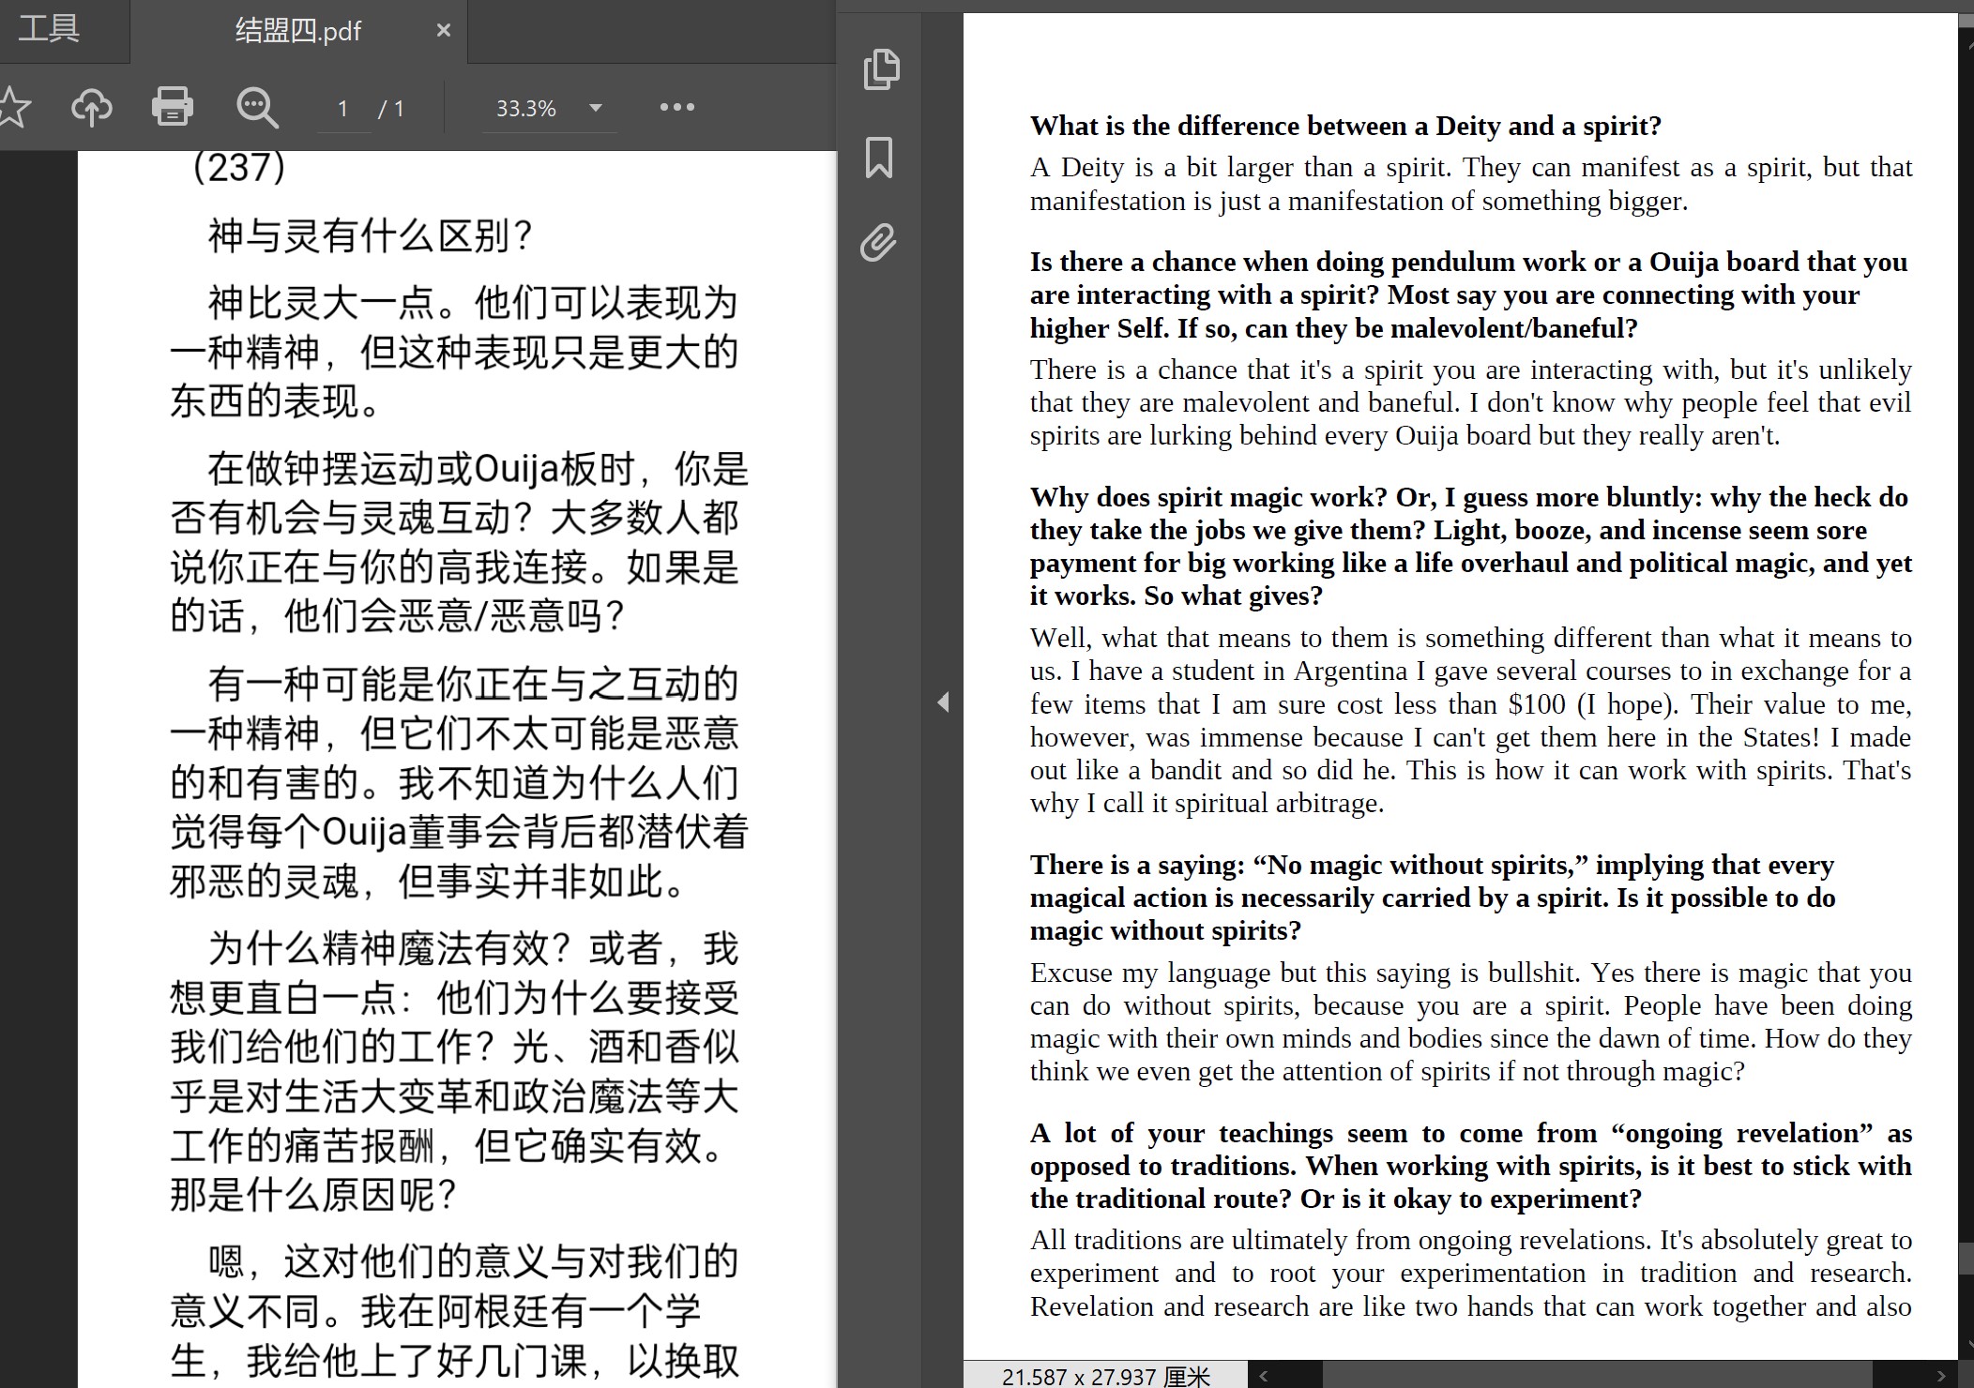Click Chinese line 那是什么原因呢？
The image size is (1974, 1388).
[x=313, y=1194]
